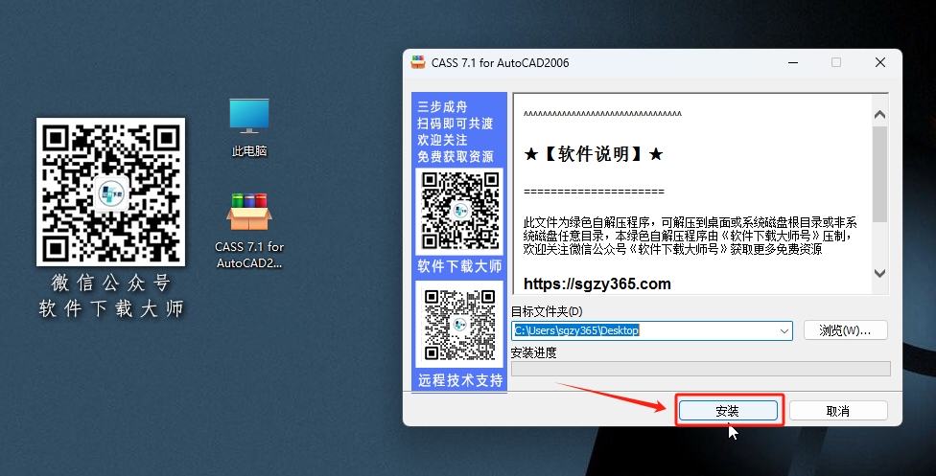Image resolution: width=936 pixels, height=476 pixels.
Task: Close the CASS 7.1 installer window
Action: pos(879,62)
